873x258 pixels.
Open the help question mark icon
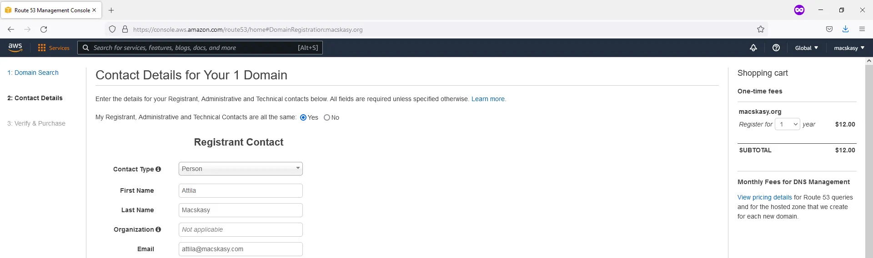pos(776,48)
